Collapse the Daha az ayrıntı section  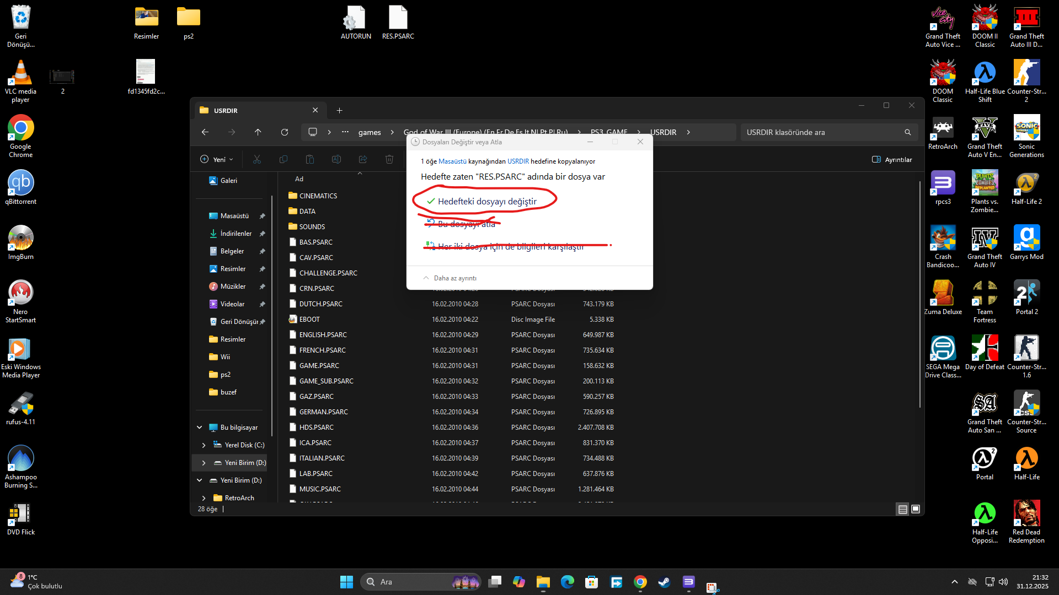coord(450,278)
